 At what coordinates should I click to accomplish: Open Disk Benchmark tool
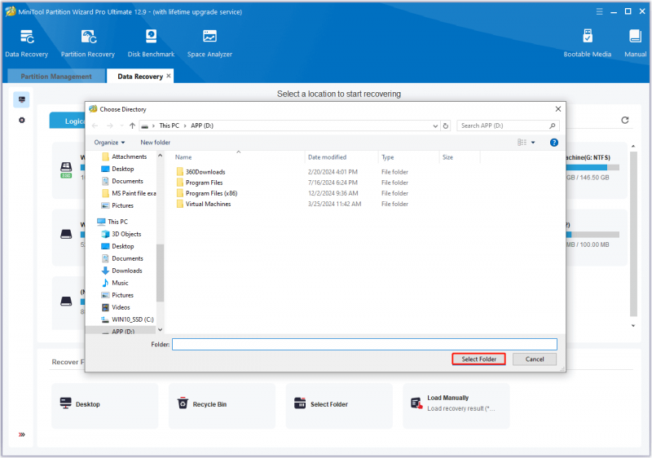coord(151,43)
